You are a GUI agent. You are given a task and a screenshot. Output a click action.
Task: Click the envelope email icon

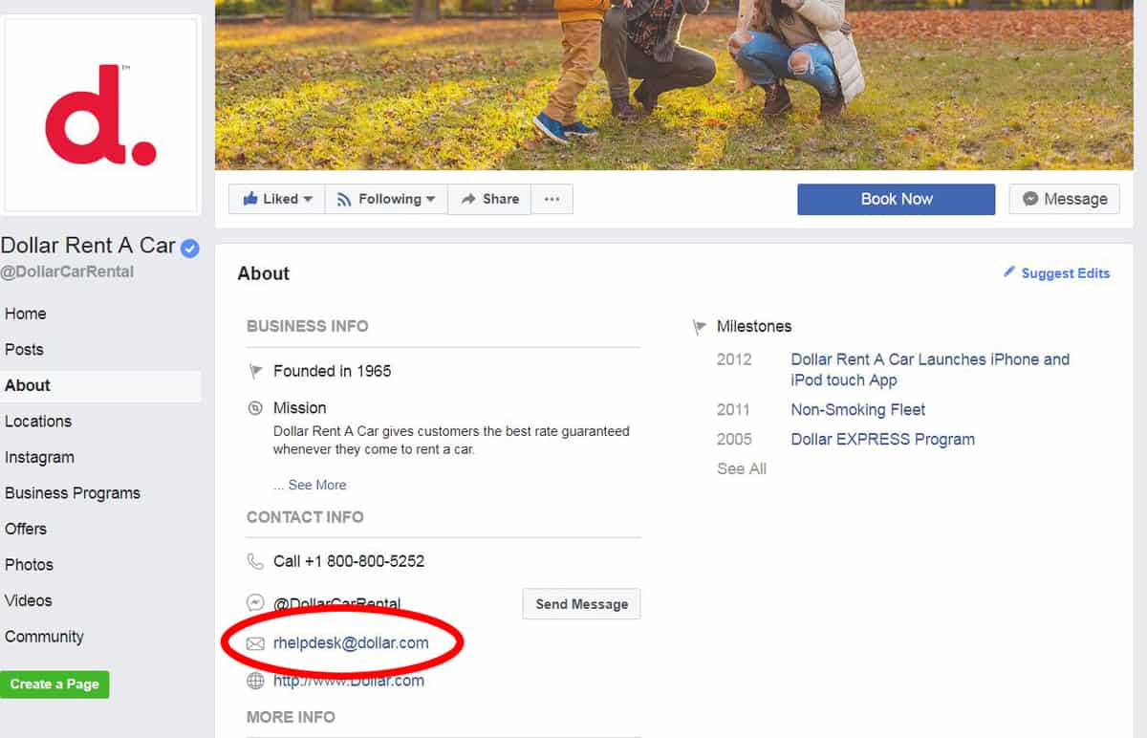click(x=255, y=643)
